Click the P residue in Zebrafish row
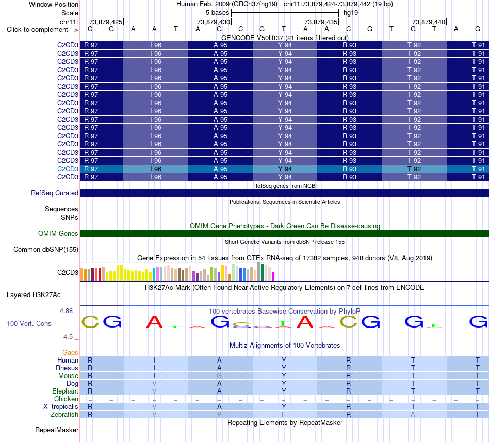 pyautogui.click(x=219, y=415)
